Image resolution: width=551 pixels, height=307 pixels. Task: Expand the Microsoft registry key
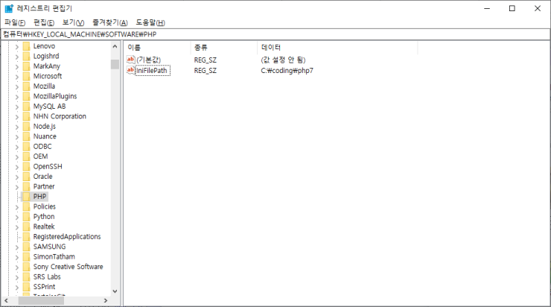pyautogui.click(x=16, y=76)
